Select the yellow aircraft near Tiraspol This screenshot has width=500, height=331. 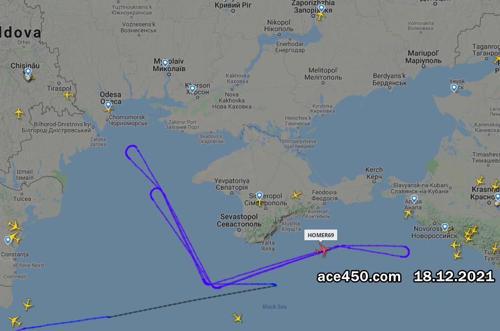click(x=68, y=95)
